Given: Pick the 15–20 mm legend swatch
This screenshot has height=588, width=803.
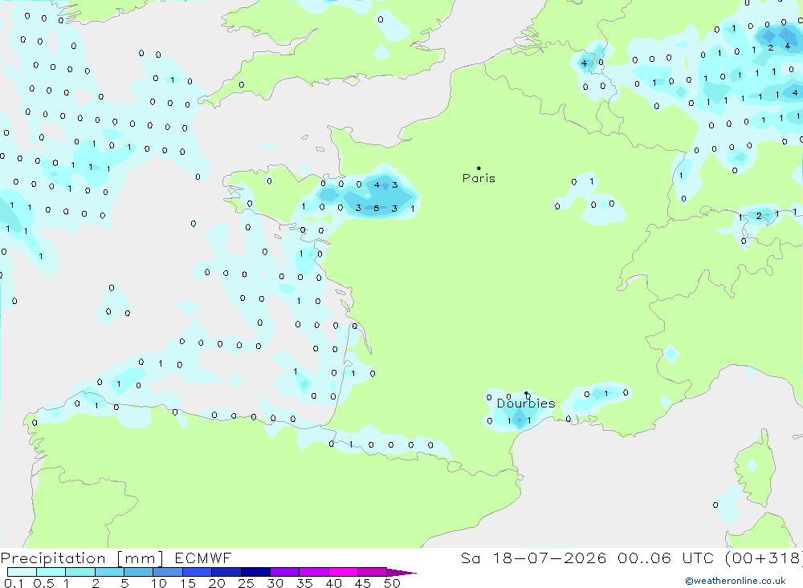Looking at the screenshot, I should tap(198, 572).
